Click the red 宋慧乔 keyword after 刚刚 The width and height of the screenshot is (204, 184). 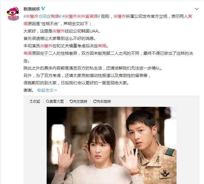[x=120, y=16]
